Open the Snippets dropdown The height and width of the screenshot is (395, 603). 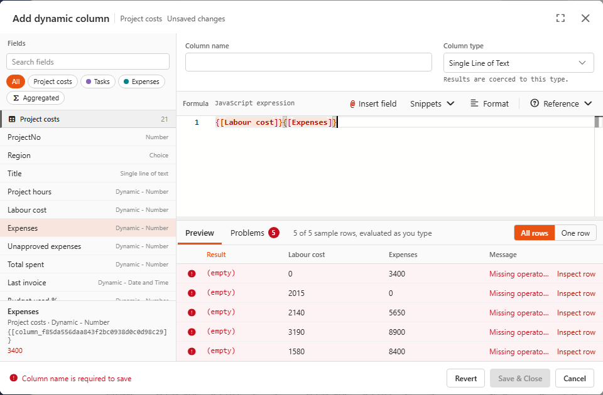point(432,103)
